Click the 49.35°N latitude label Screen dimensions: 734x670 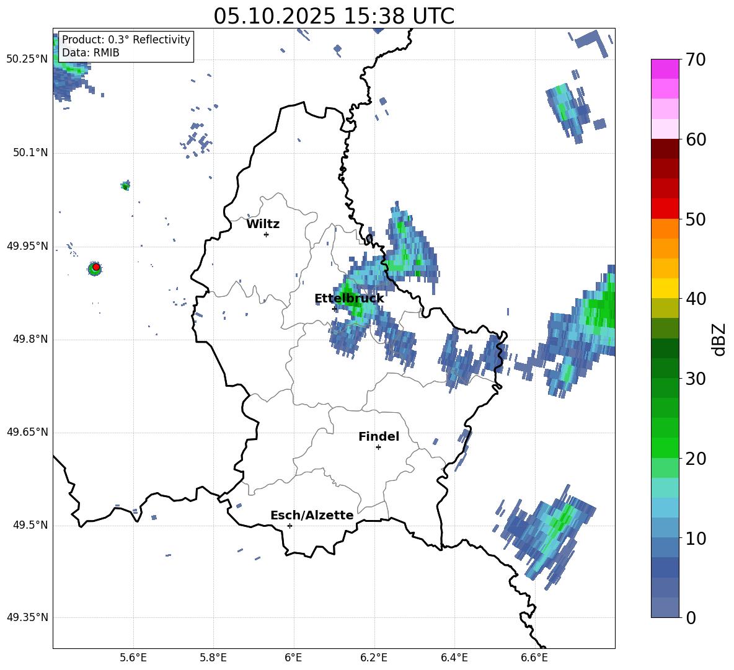point(27,617)
